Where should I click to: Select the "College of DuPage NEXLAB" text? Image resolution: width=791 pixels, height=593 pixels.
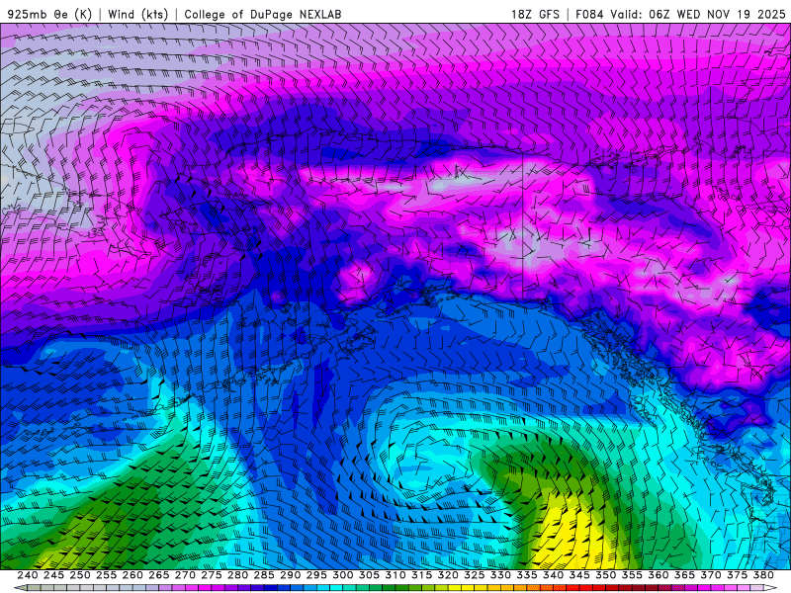click(263, 14)
